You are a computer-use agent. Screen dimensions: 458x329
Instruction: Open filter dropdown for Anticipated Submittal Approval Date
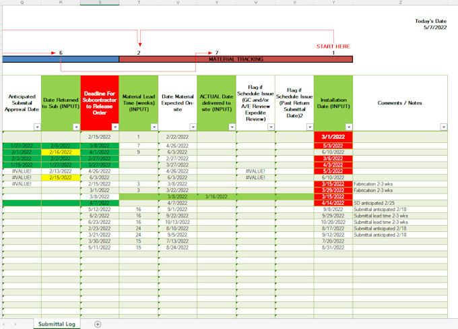37,127
